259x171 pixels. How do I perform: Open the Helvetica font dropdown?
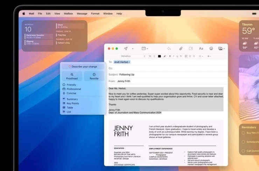pos(133,56)
